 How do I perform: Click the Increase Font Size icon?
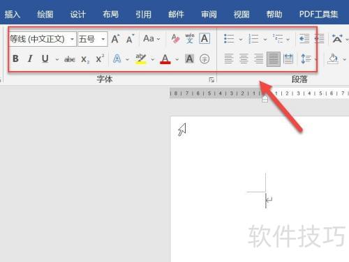pyautogui.click(x=115, y=39)
